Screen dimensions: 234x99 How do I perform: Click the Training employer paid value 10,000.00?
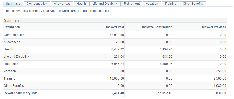(x=117, y=78)
